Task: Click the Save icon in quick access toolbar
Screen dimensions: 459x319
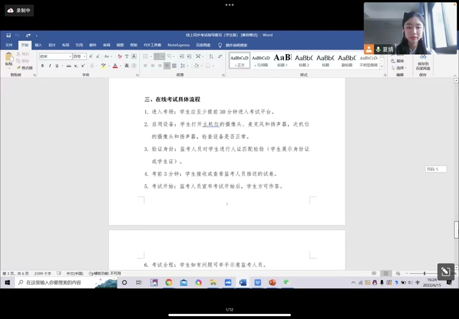Action: [8, 35]
